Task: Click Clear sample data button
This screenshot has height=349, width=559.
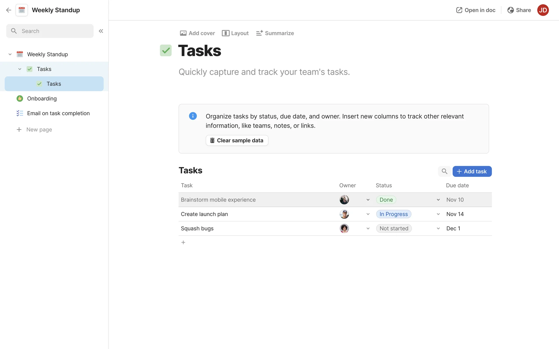Action: pos(237,140)
